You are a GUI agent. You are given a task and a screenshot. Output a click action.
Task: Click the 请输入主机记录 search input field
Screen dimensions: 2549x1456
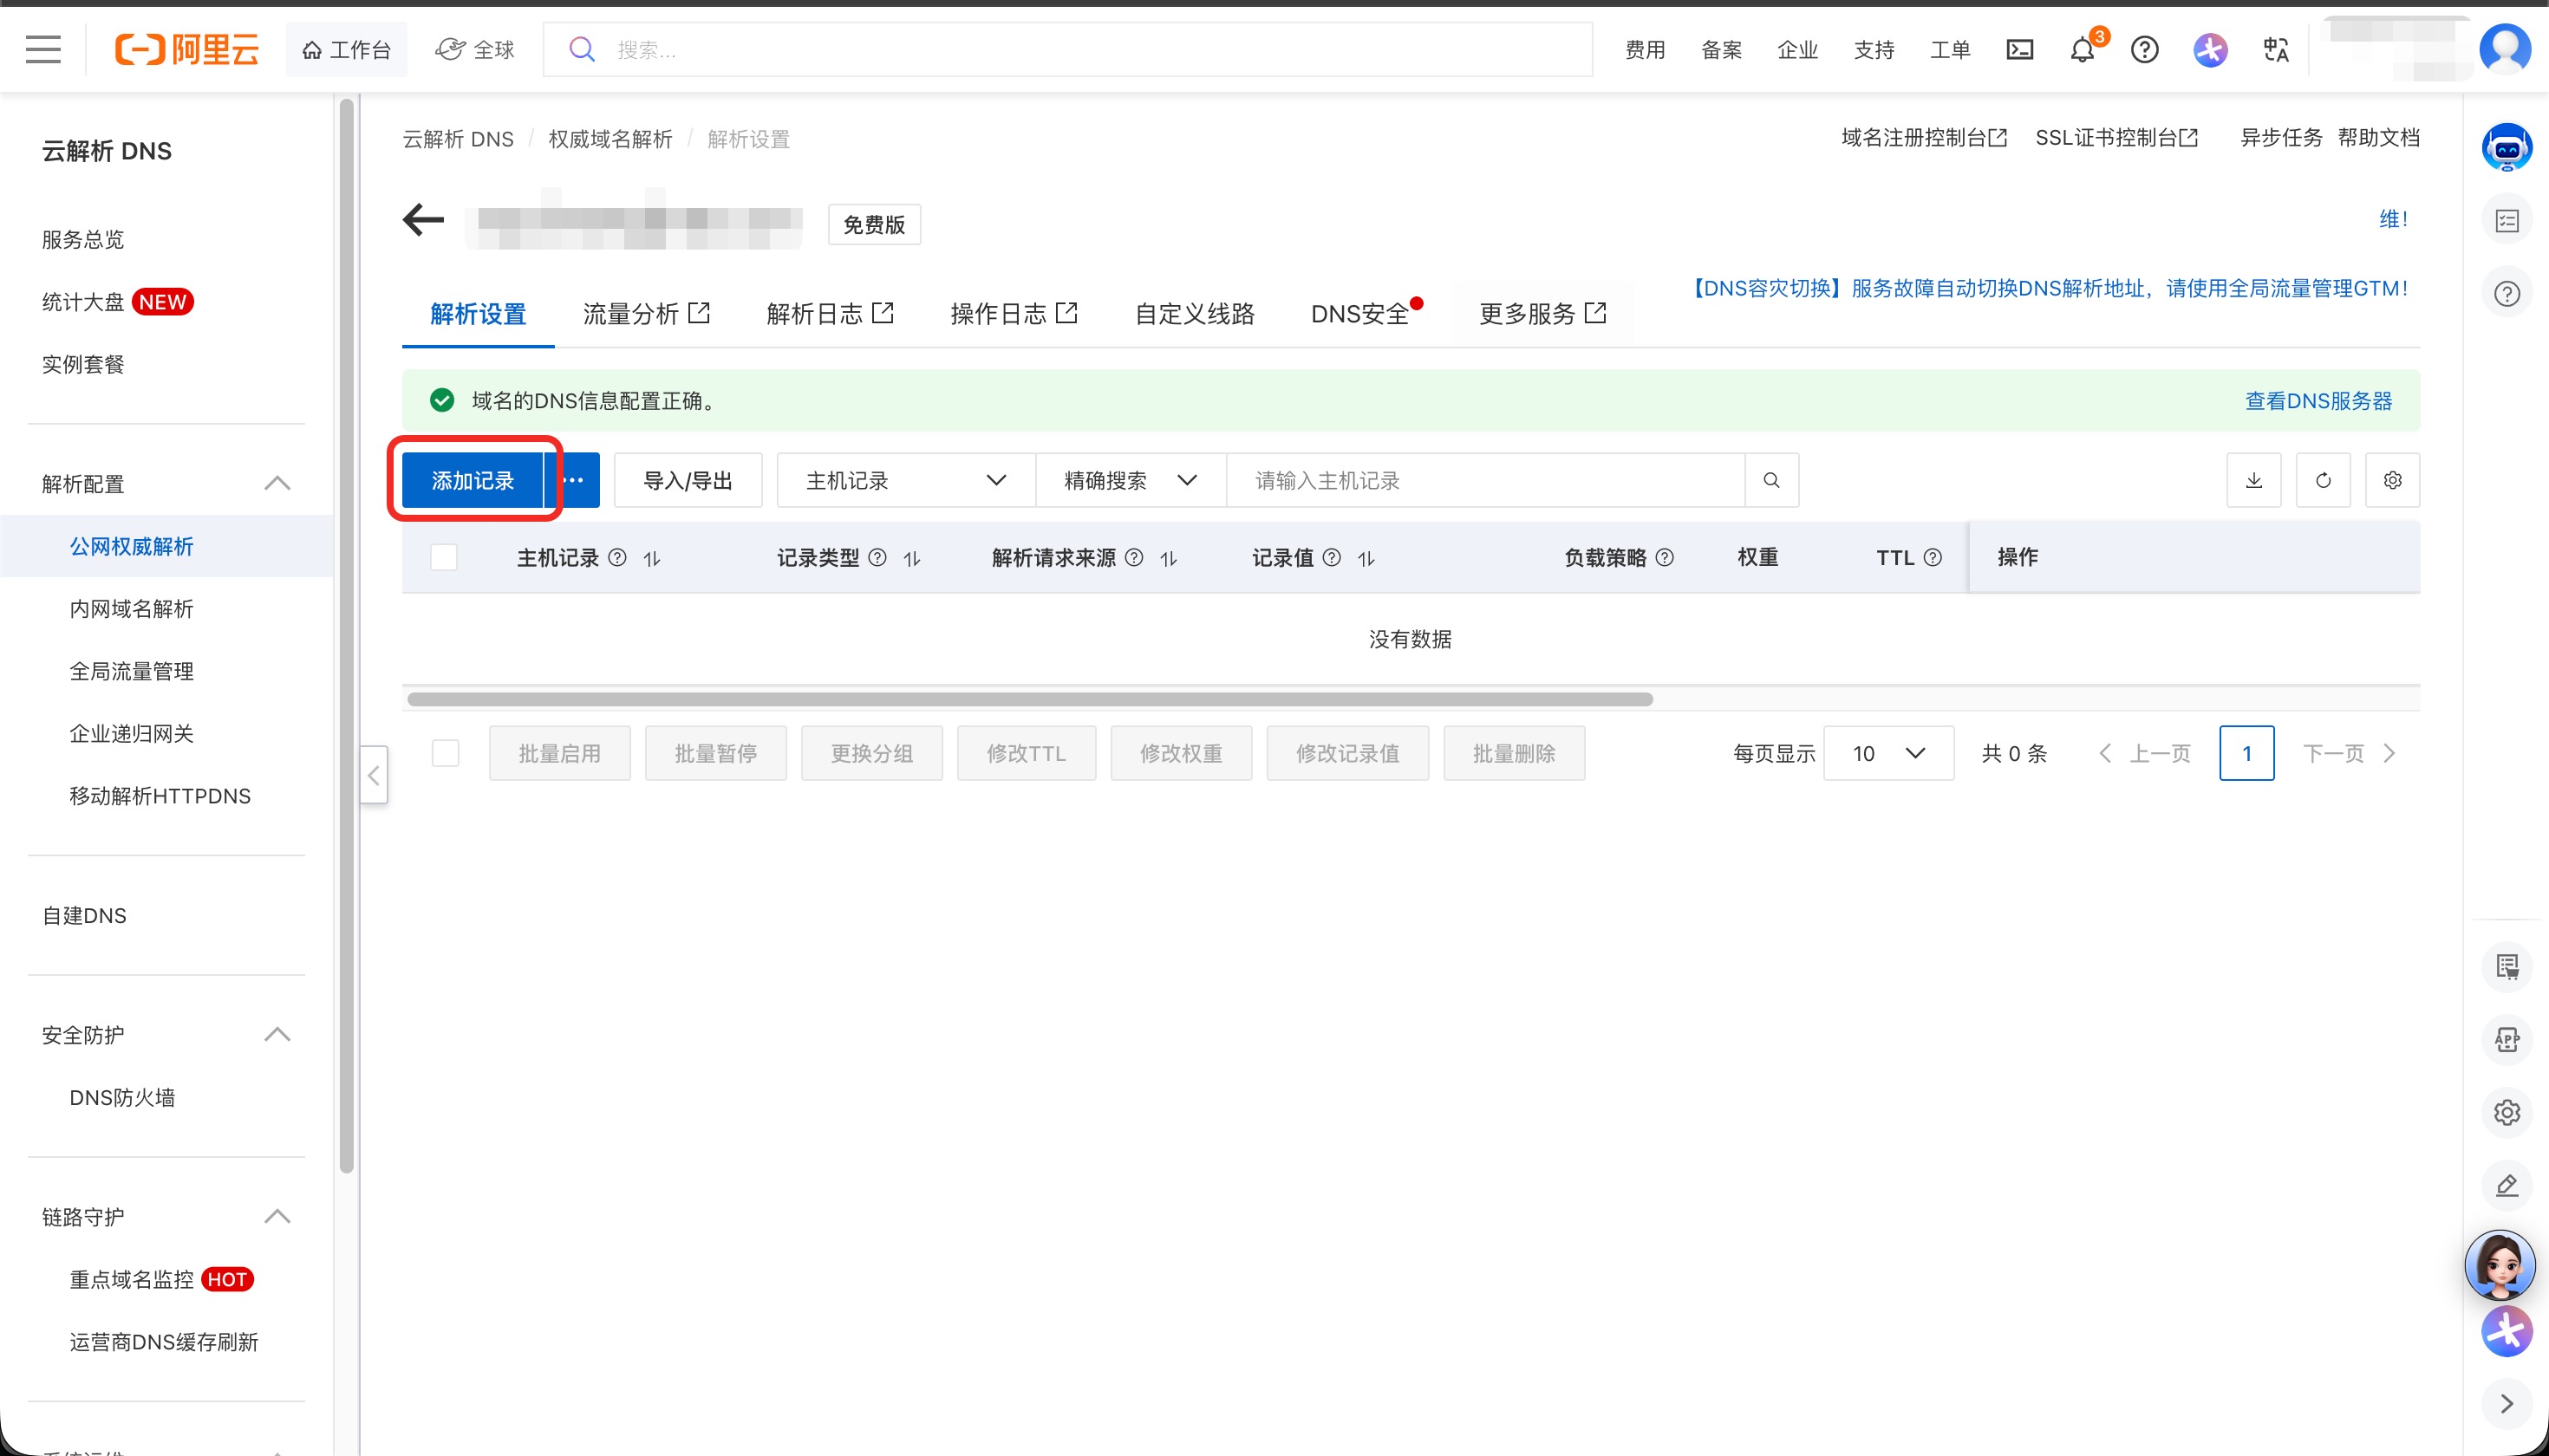click(x=1400, y=480)
